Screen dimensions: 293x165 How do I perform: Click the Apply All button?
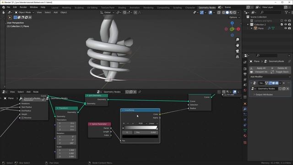260,68
